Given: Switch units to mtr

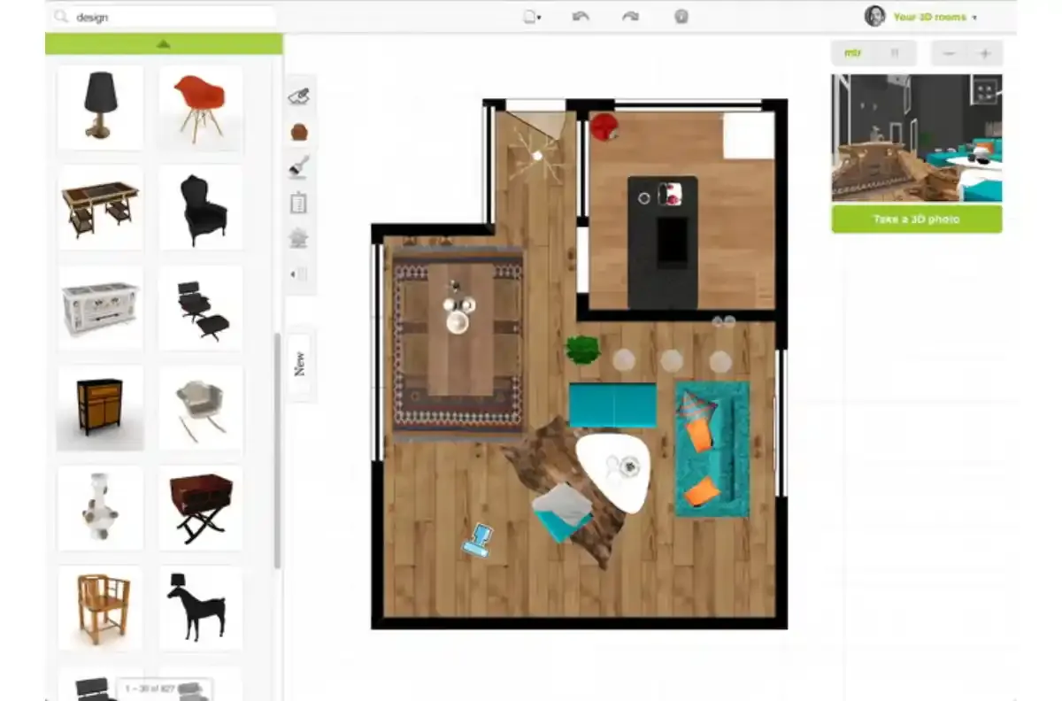Looking at the screenshot, I should point(852,53).
